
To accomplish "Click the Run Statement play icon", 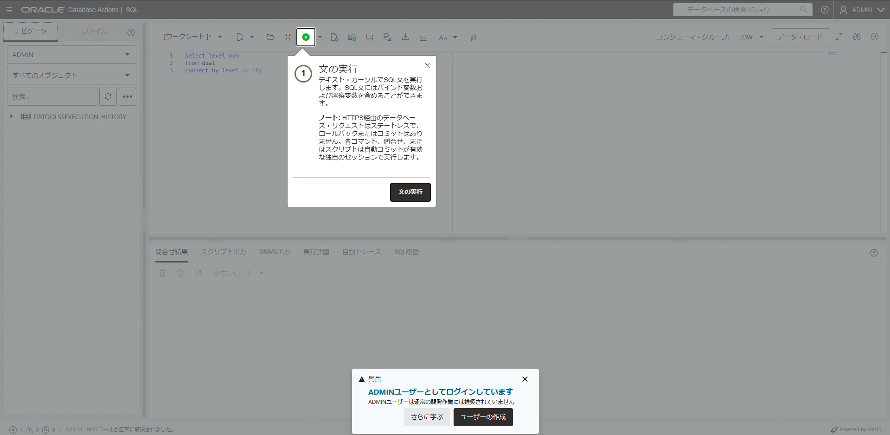I will click(306, 37).
